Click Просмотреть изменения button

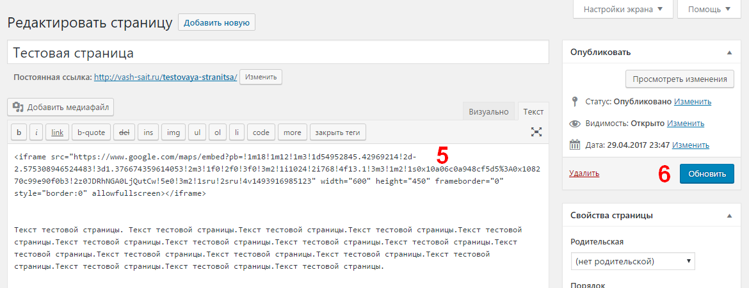[680, 79]
